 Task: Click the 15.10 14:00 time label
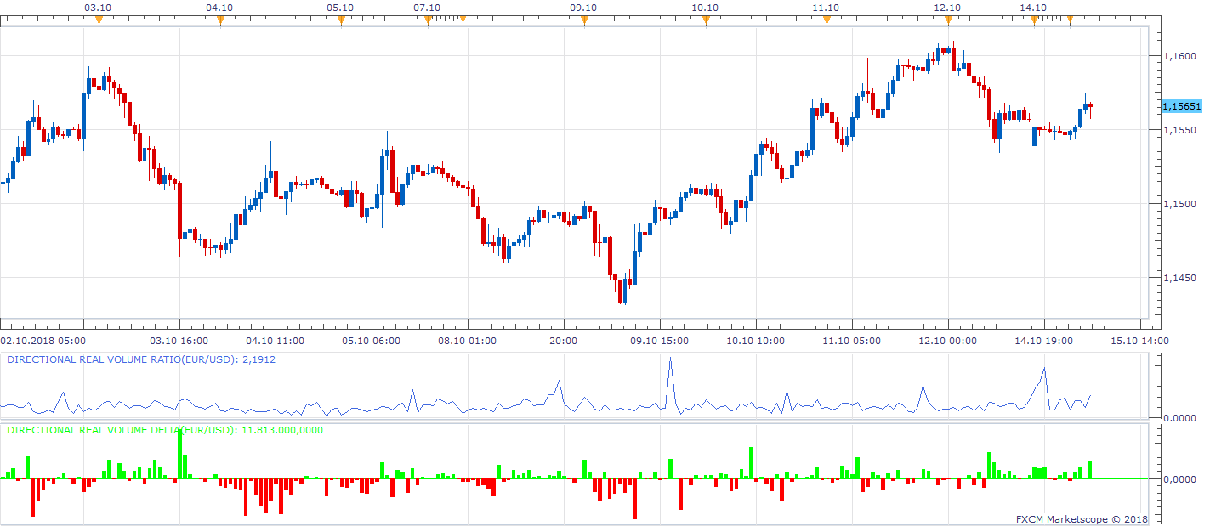point(1141,341)
